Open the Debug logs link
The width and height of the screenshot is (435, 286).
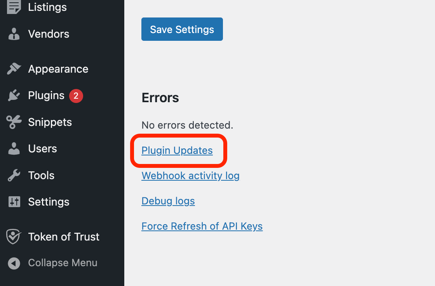click(x=168, y=201)
